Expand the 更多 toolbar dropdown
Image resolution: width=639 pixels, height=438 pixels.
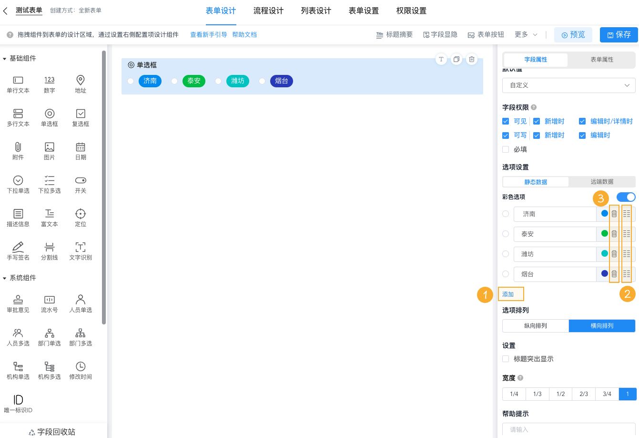(x=525, y=34)
